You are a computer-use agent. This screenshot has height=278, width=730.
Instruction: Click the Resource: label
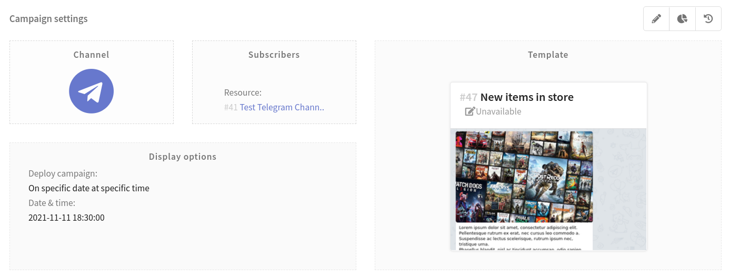243,92
